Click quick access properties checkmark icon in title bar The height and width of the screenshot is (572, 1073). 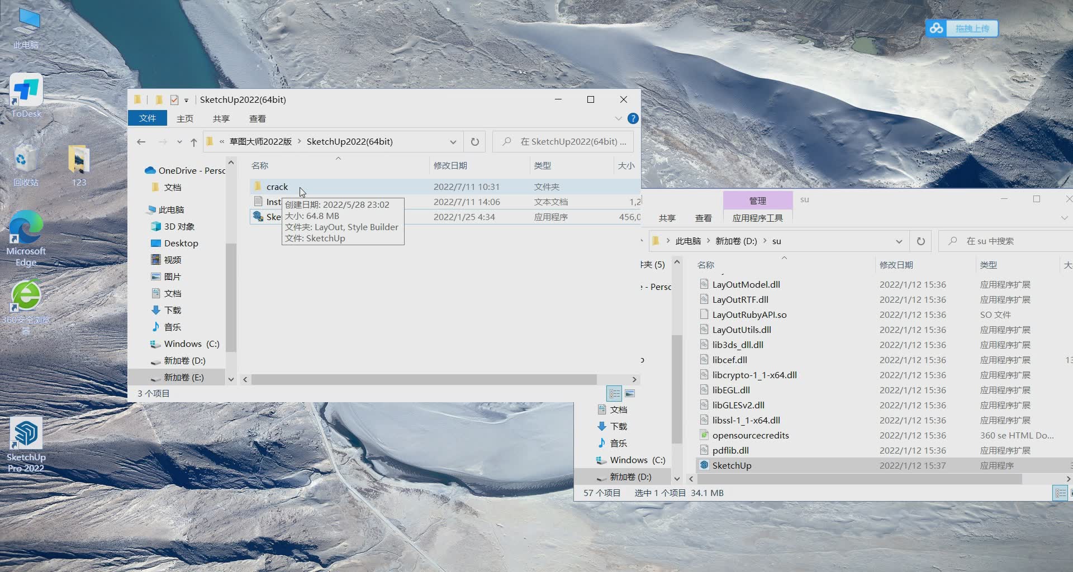174,100
